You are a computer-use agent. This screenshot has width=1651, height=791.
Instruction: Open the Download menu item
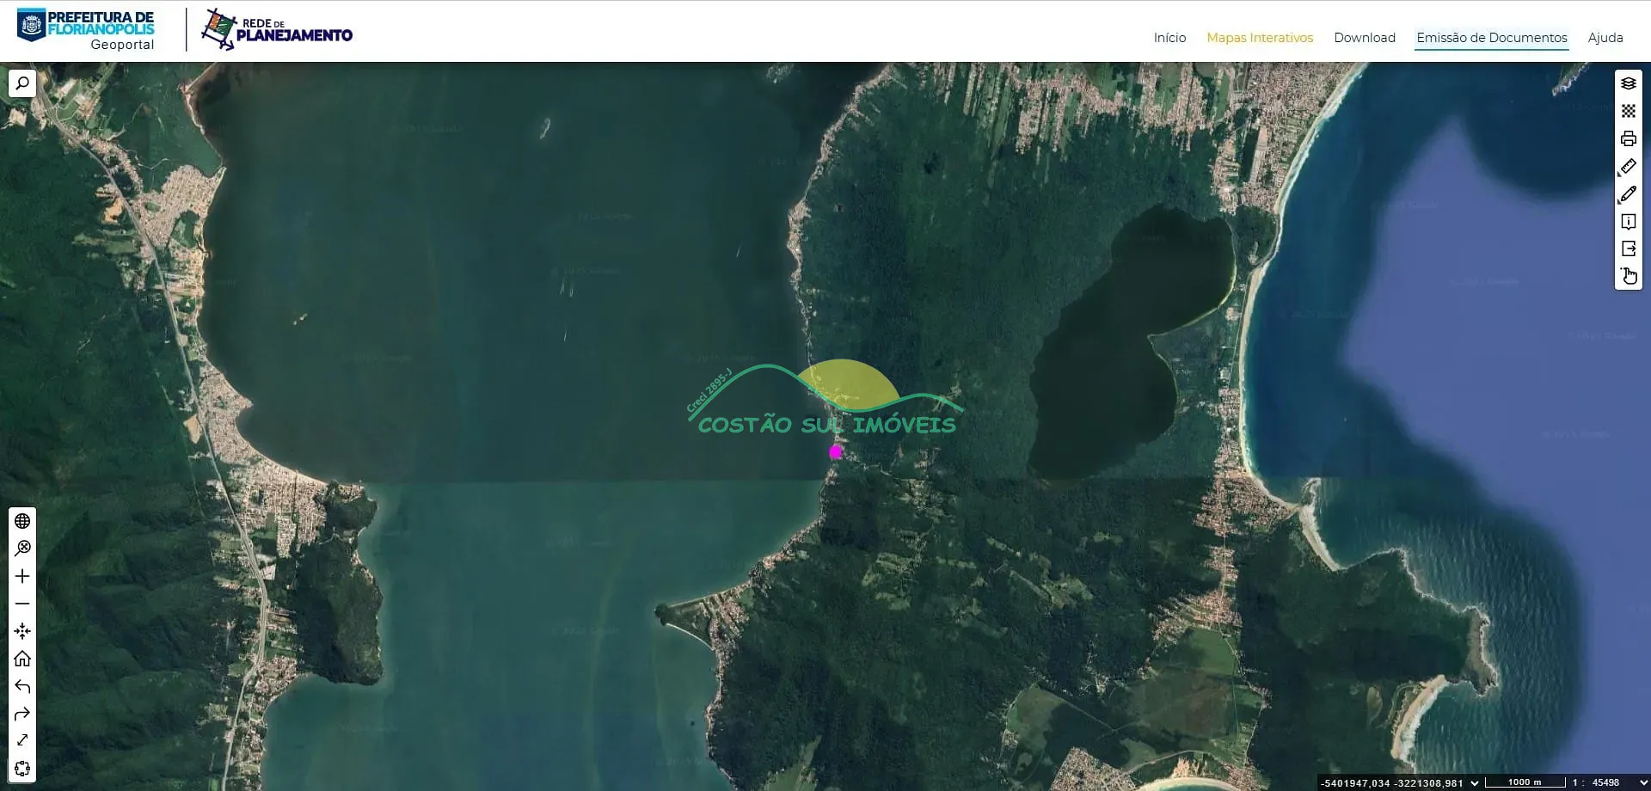(x=1365, y=38)
